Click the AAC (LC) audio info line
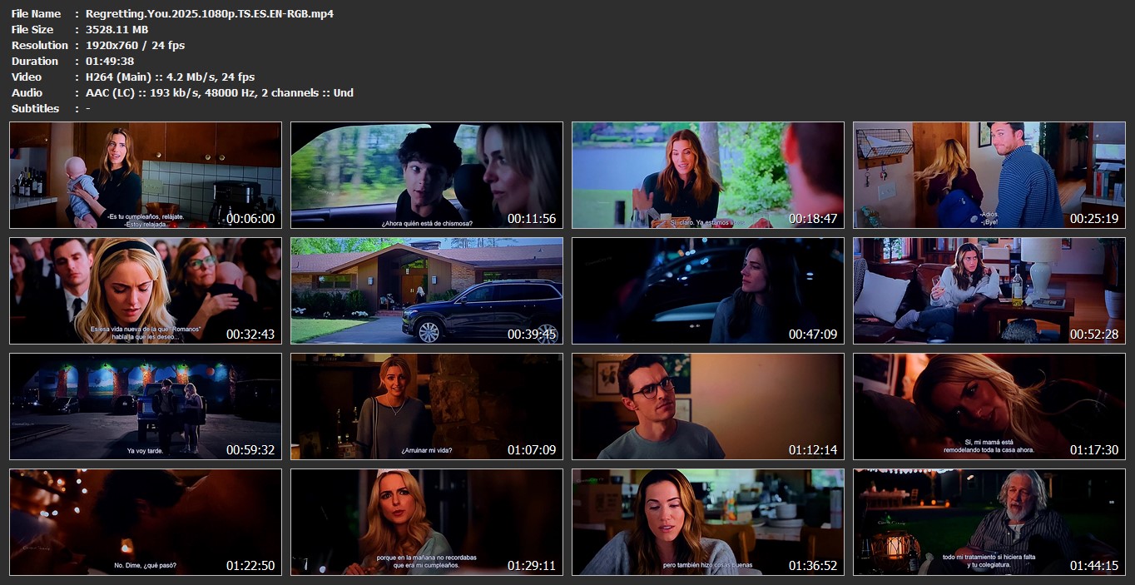 click(219, 92)
